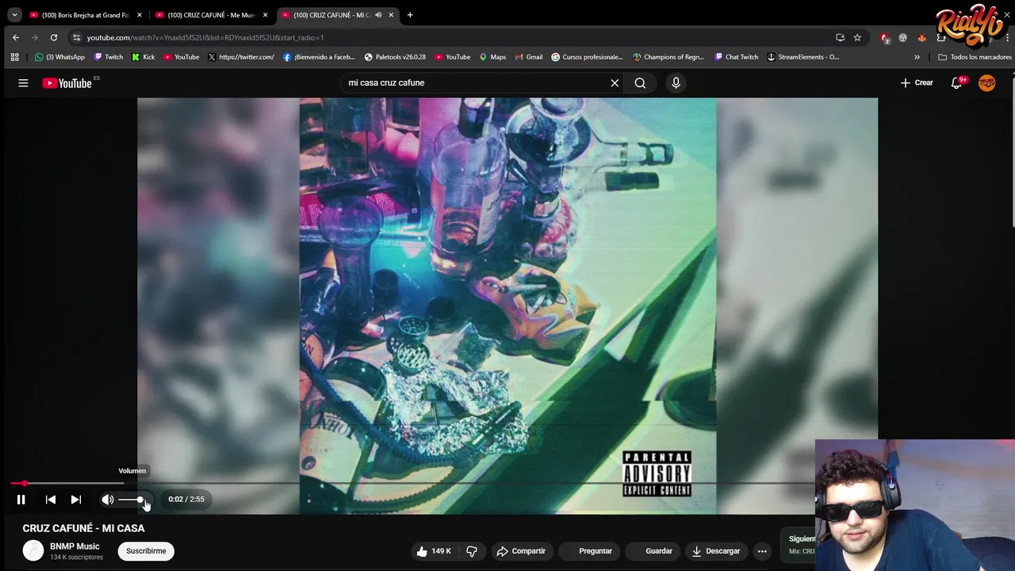Expand hidden bookmarks with the double chevron
Image resolution: width=1015 pixels, height=571 pixels.
click(x=917, y=57)
